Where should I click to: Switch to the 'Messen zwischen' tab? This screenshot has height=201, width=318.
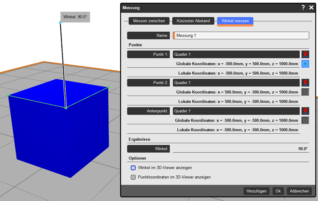(x=149, y=21)
